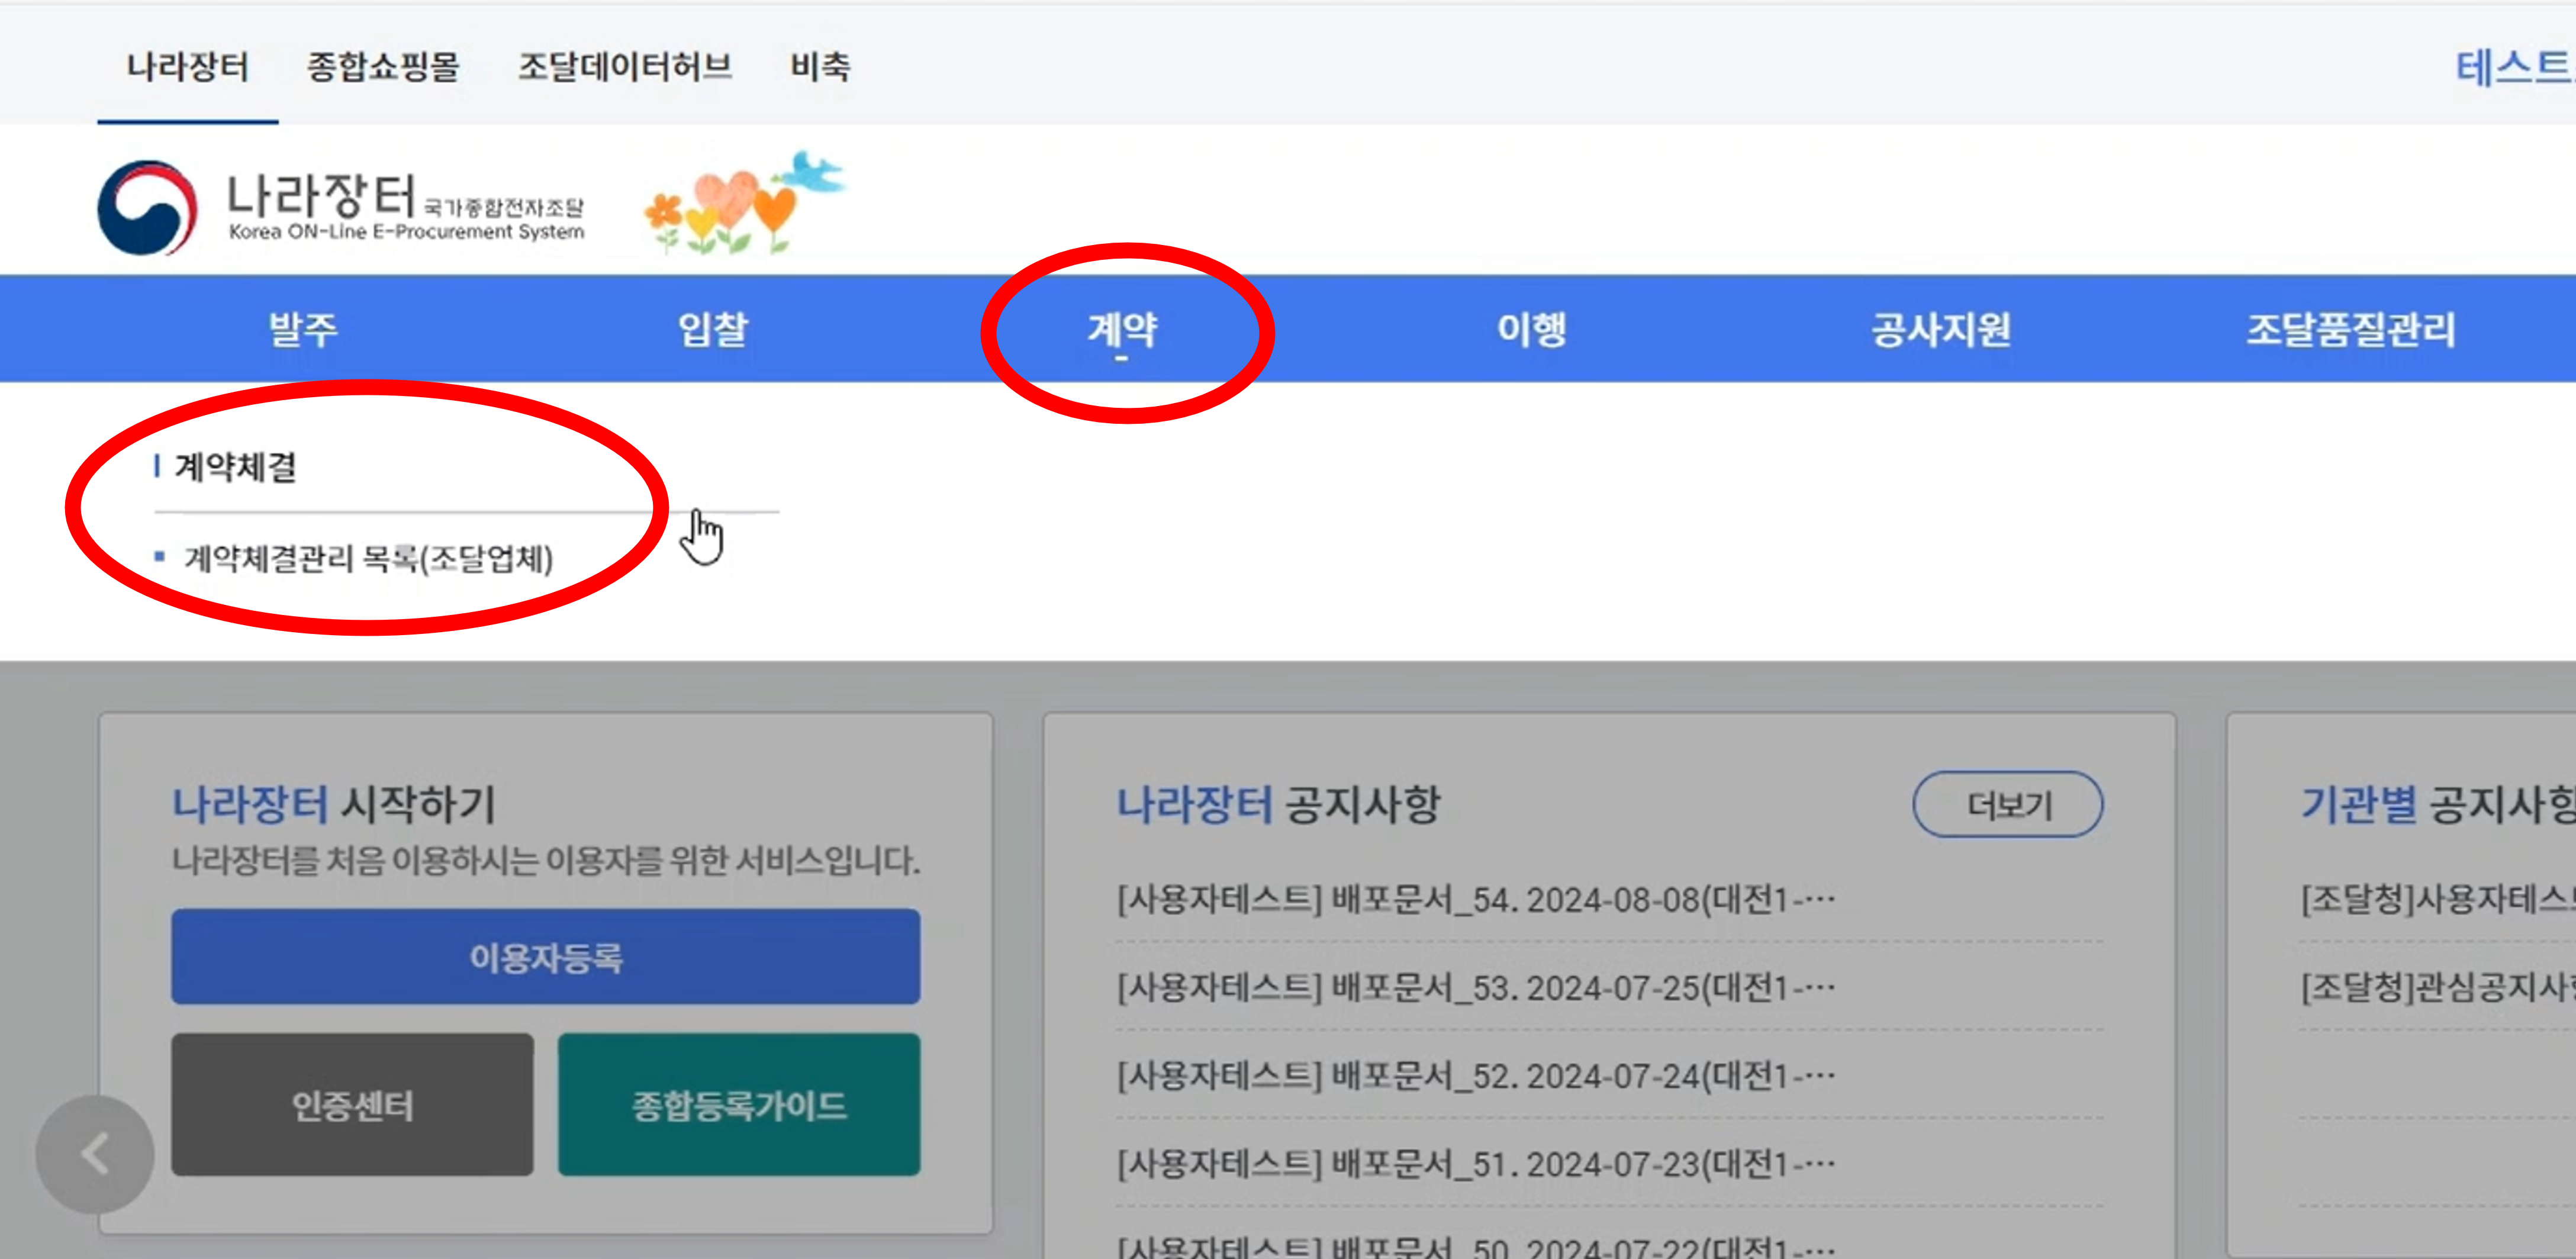Select 계약체결 submenu heading
2576x1259 pixels.
[x=236, y=467]
